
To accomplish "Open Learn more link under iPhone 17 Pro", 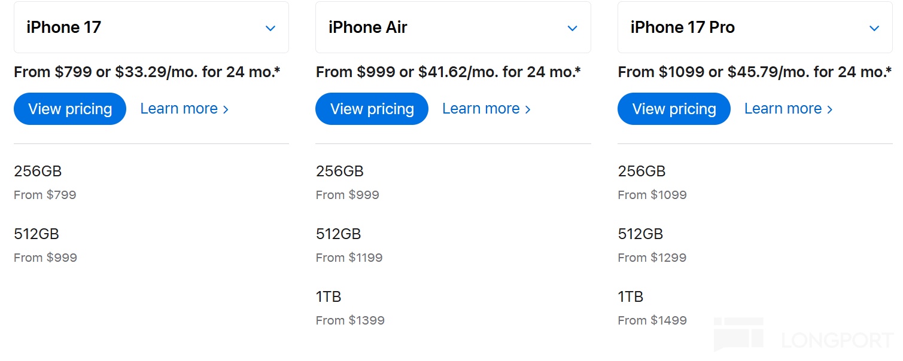I will (x=788, y=109).
